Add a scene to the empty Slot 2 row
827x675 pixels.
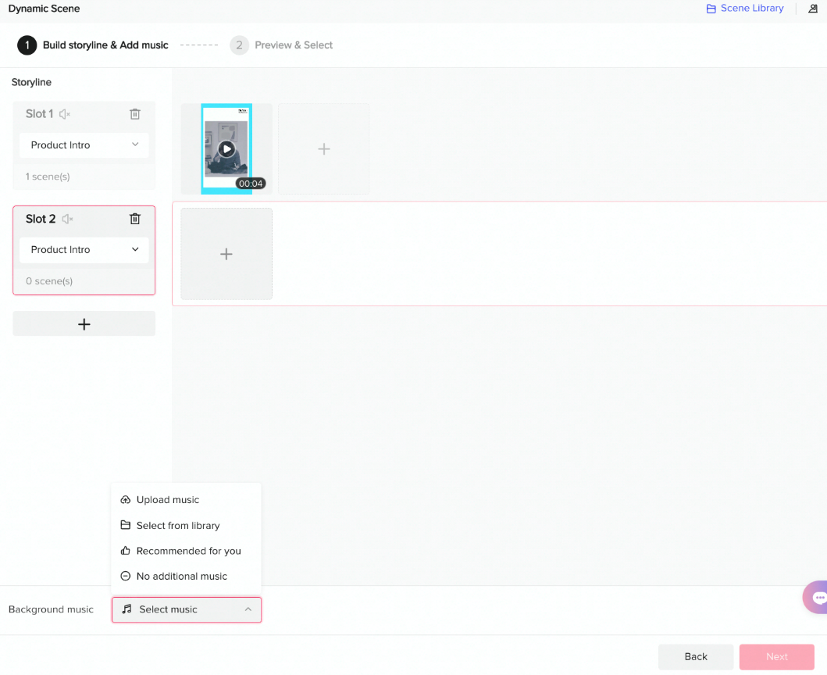coord(226,253)
